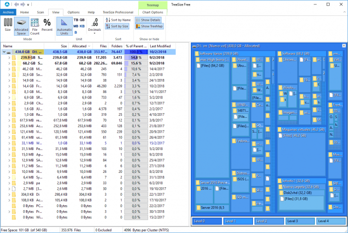Switch to the Options tab
The height and width of the screenshot is (233, 348).
point(74,12)
